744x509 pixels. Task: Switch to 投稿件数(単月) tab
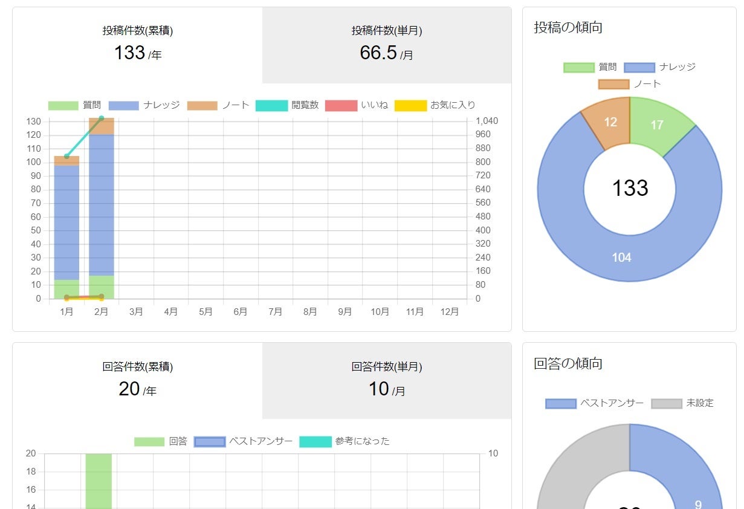387,45
